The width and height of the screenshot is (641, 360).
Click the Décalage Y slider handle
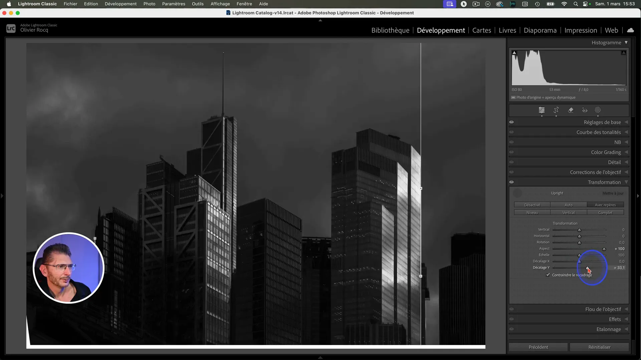pos(587,268)
